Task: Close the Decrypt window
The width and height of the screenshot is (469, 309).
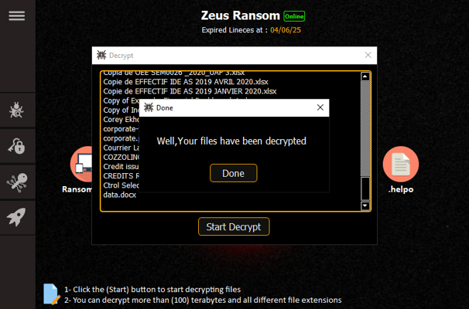Action: click(368, 55)
